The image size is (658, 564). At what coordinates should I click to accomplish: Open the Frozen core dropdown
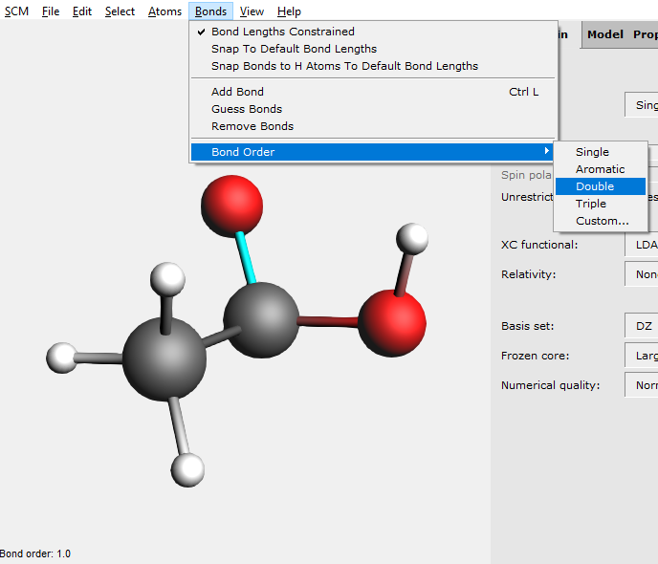(641, 356)
